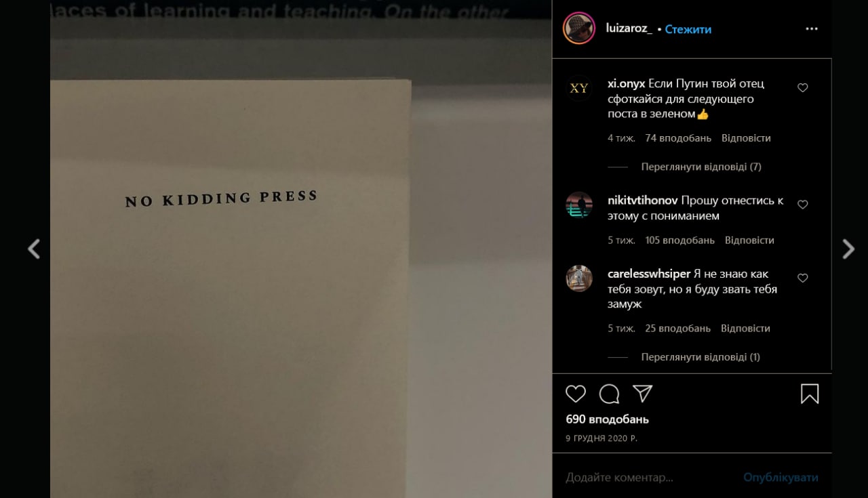Open luizaroz_ profile avatar
Viewport: 868px width, 498px height.
(x=579, y=28)
